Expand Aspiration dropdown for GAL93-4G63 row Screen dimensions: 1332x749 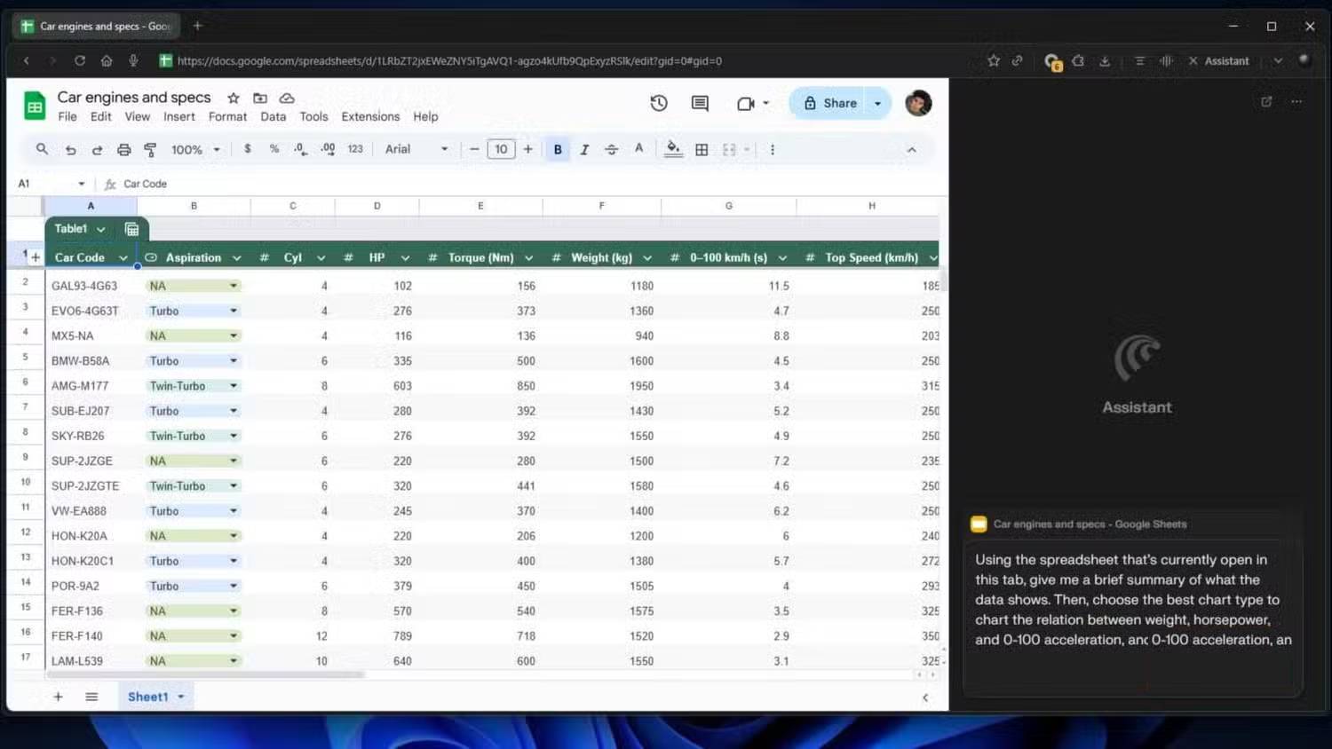point(234,286)
